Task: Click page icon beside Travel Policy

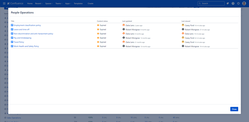Action: [x=12, y=42]
